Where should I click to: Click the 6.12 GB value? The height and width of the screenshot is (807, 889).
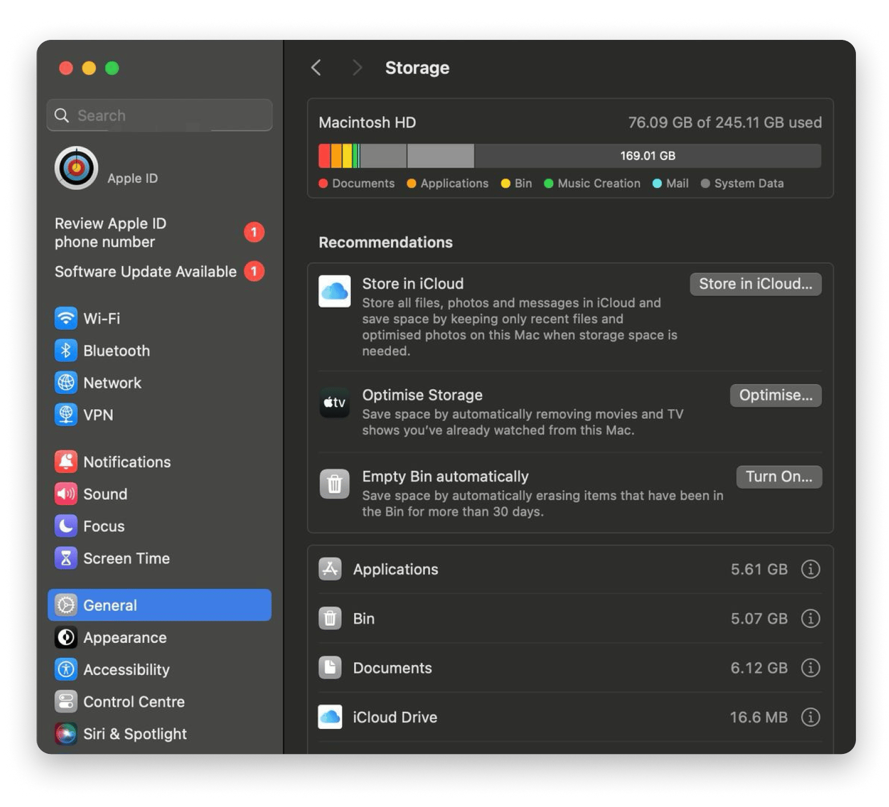[x=759, y=667]
